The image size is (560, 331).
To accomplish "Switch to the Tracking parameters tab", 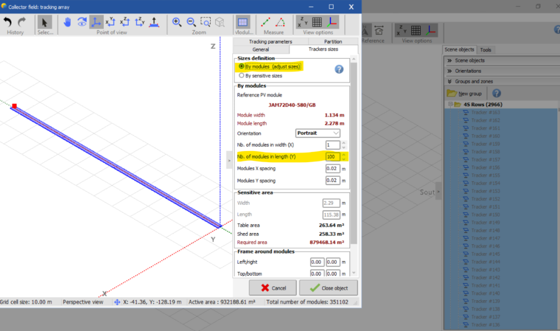I will pos(270,41).
